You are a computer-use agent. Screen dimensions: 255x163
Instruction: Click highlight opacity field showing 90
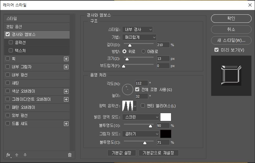pos(163,126)
